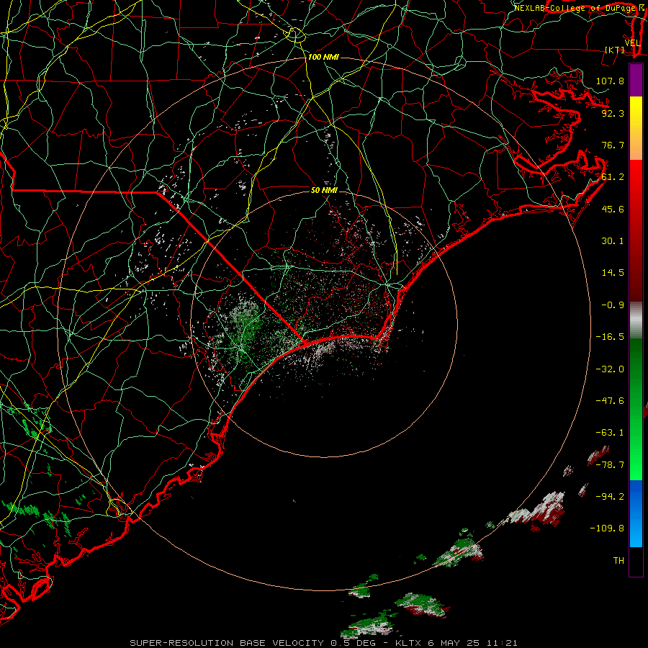648x648 pixels.
Task: Click the purple segment of velocity color bar
Action: coord(636,80)
